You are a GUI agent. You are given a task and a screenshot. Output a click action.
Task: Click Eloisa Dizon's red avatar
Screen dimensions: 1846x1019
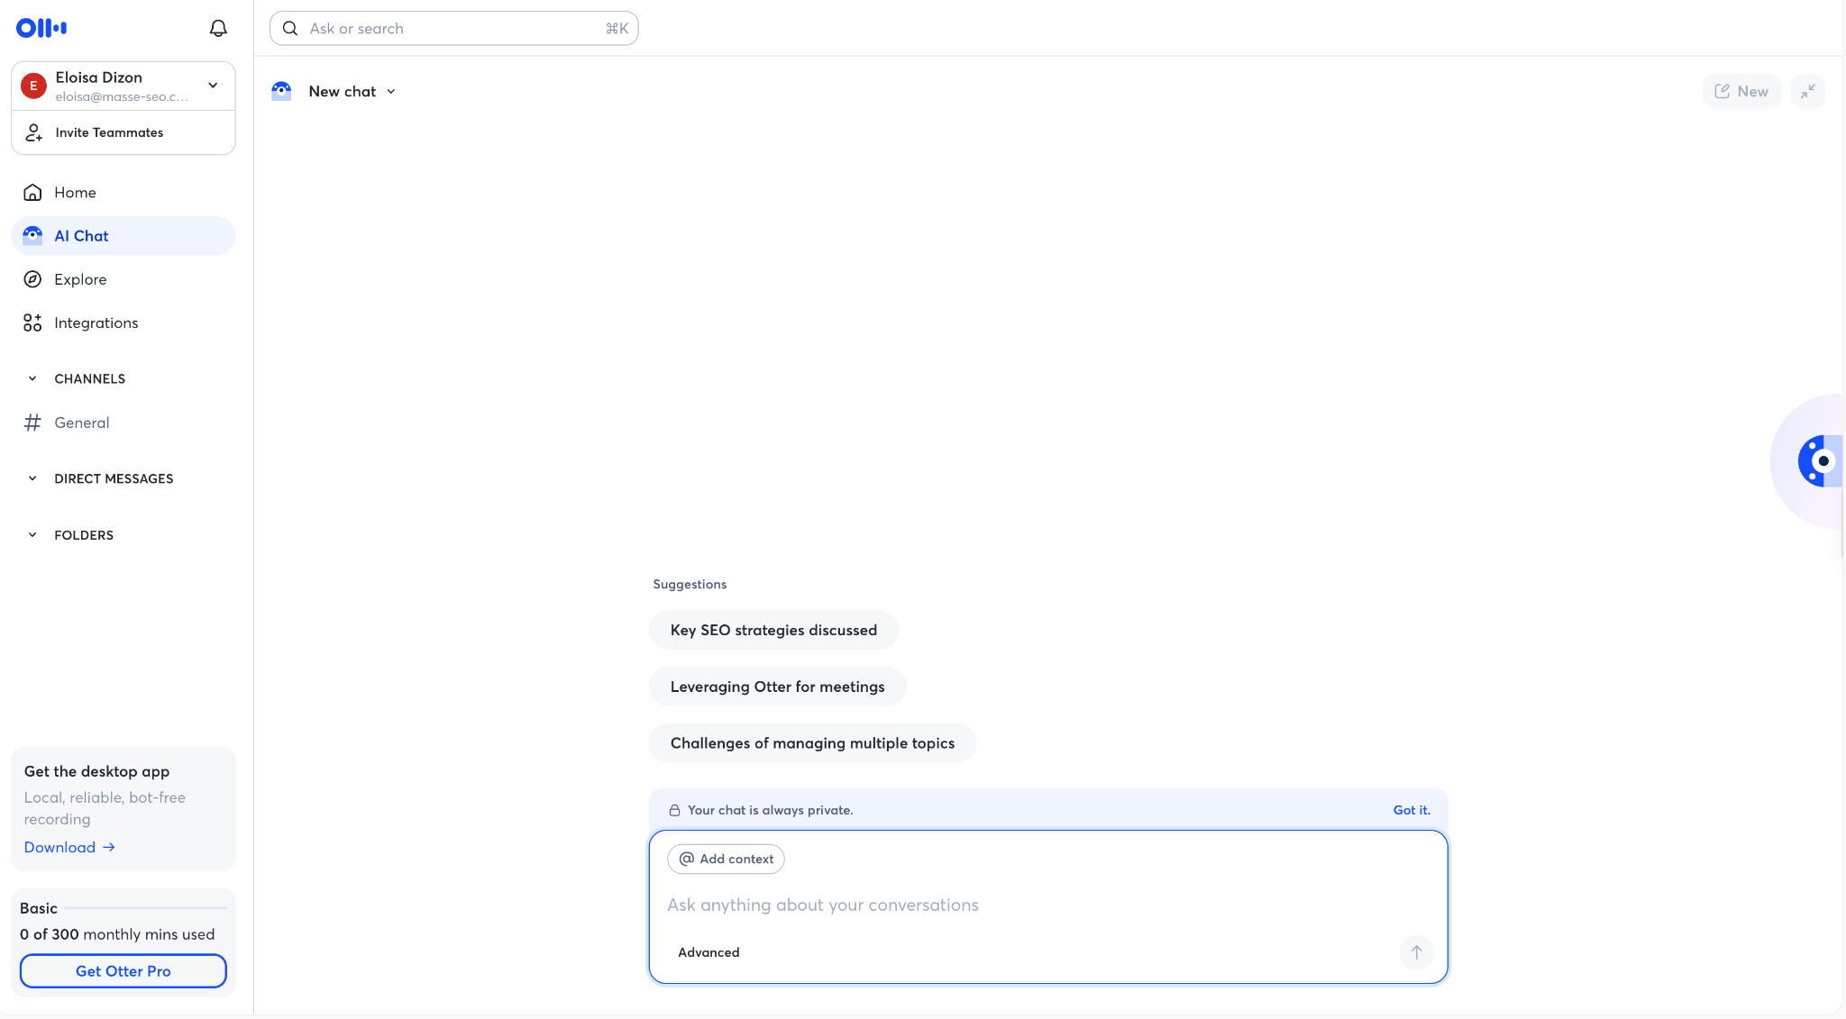point(33,86)
